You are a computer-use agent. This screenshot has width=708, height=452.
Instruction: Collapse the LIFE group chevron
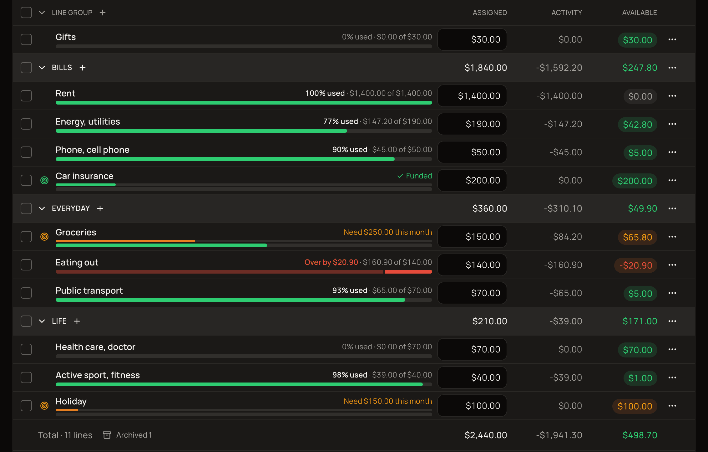tap(42, 321)
